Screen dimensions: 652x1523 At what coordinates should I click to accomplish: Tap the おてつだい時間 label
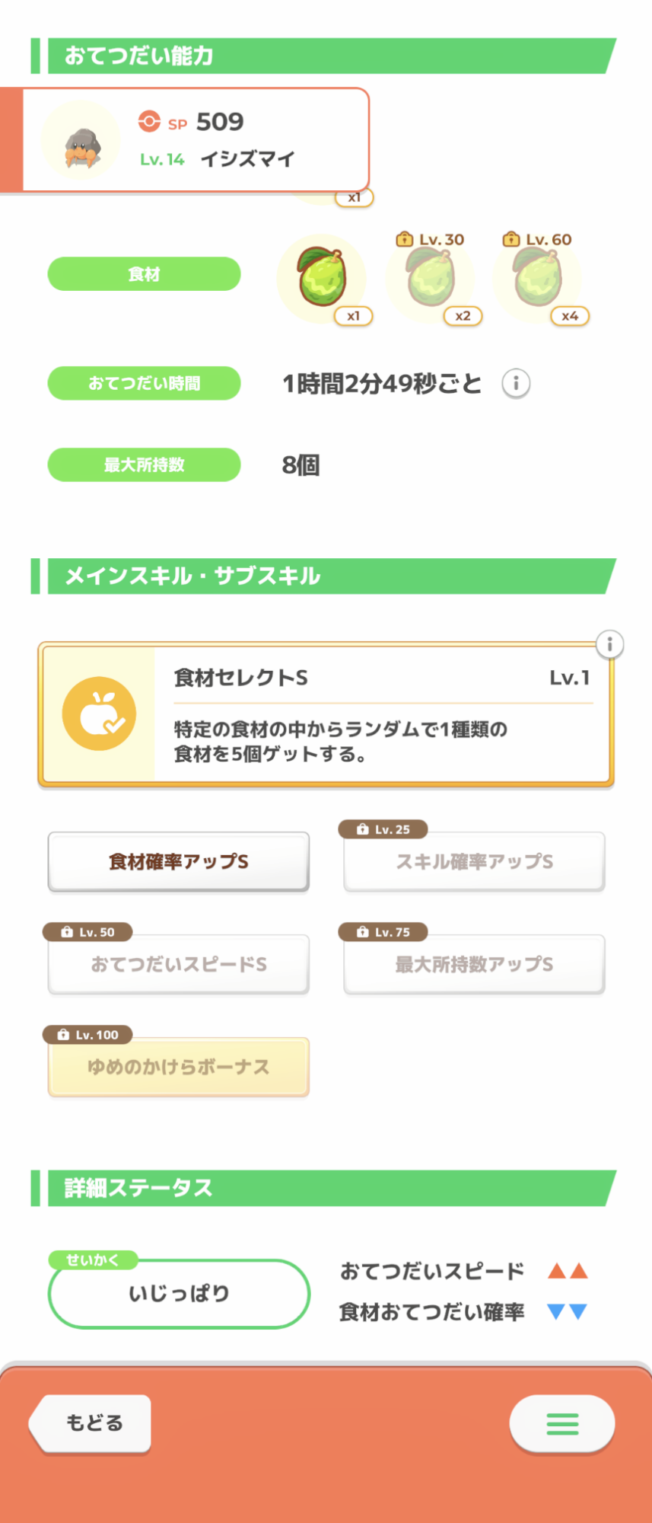click(145, 383)
